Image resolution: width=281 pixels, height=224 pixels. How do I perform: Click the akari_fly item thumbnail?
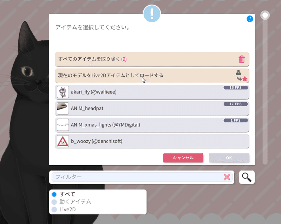[x=63, y=92]
